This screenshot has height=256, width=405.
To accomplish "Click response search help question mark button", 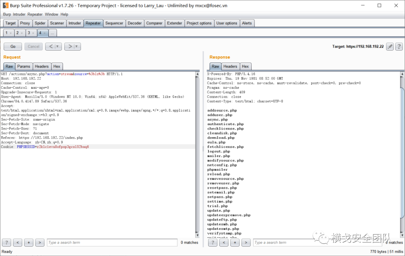I will [213, 243].
